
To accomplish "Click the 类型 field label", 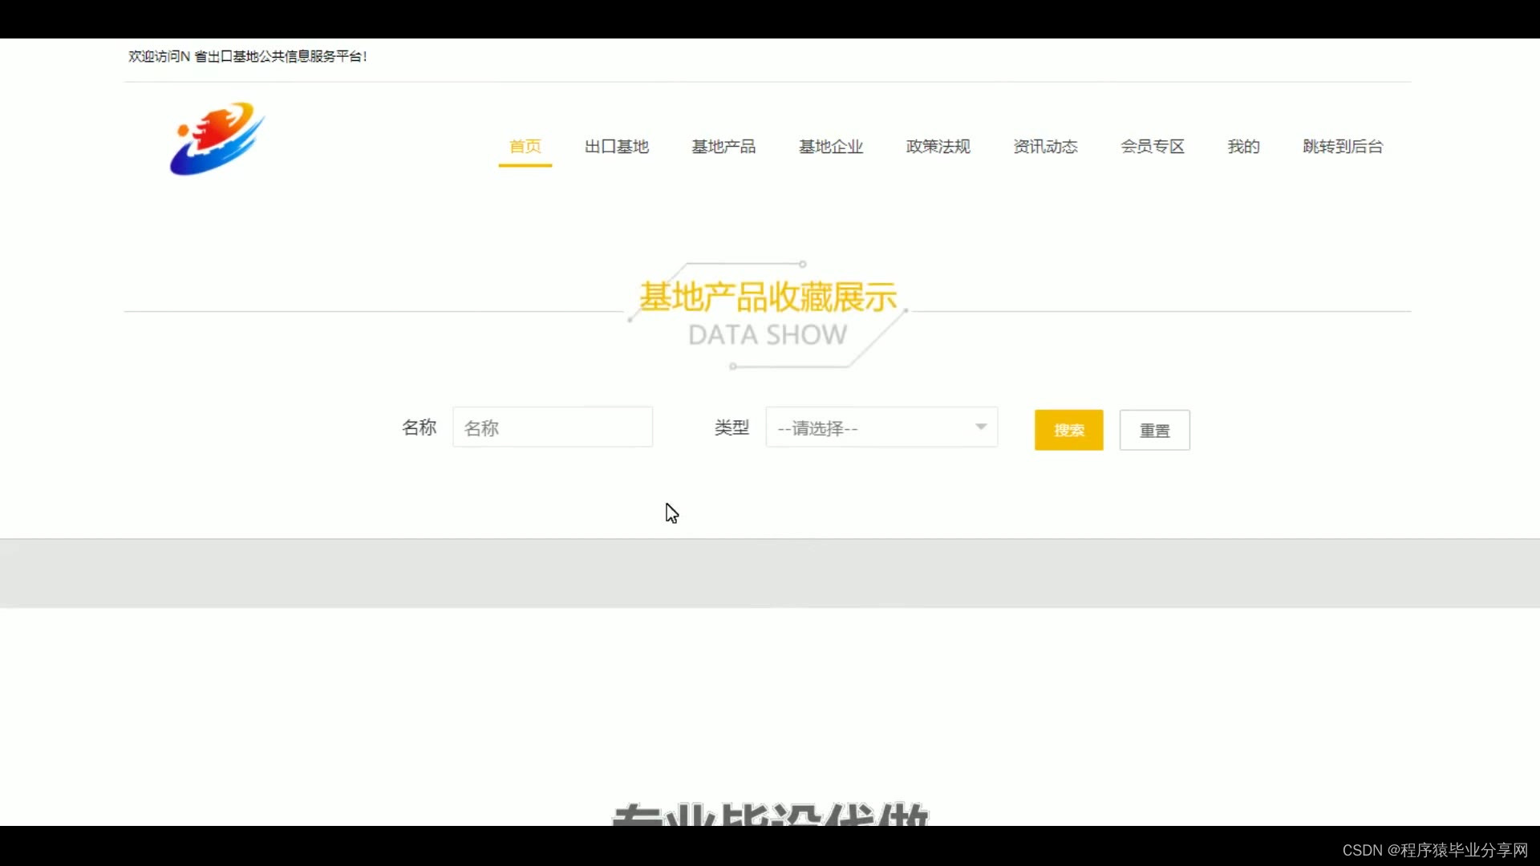I will tap(731, 427).
